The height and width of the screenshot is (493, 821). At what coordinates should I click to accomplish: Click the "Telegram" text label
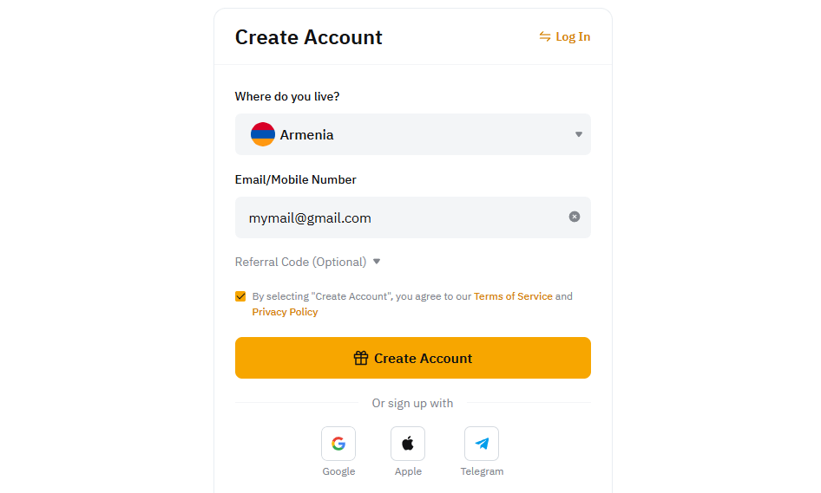tap(482, 471)
